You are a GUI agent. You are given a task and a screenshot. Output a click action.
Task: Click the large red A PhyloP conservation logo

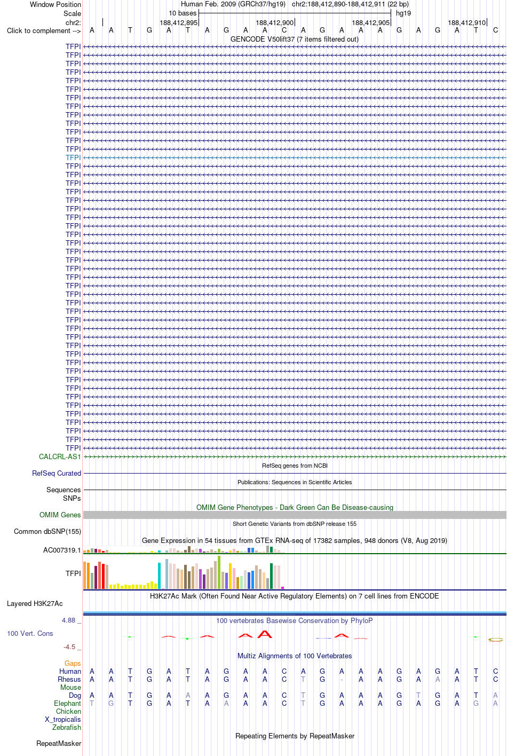[265, 634]
